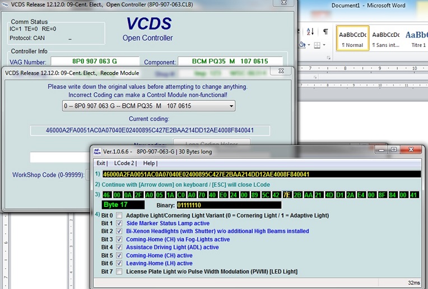Click the Binary value 01111110 field
This screenshot has width=428, height=289.
[x=229, y=205]
